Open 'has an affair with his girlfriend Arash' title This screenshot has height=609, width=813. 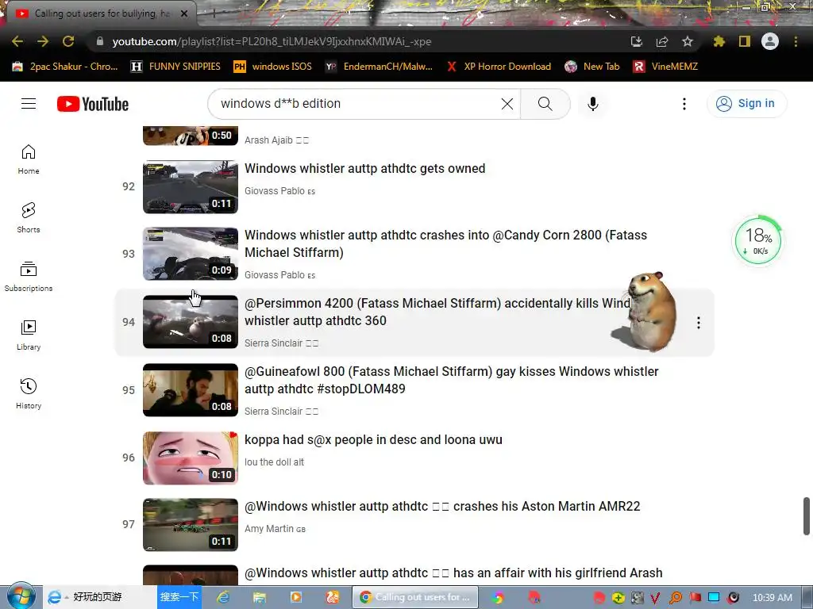point(453,573)
